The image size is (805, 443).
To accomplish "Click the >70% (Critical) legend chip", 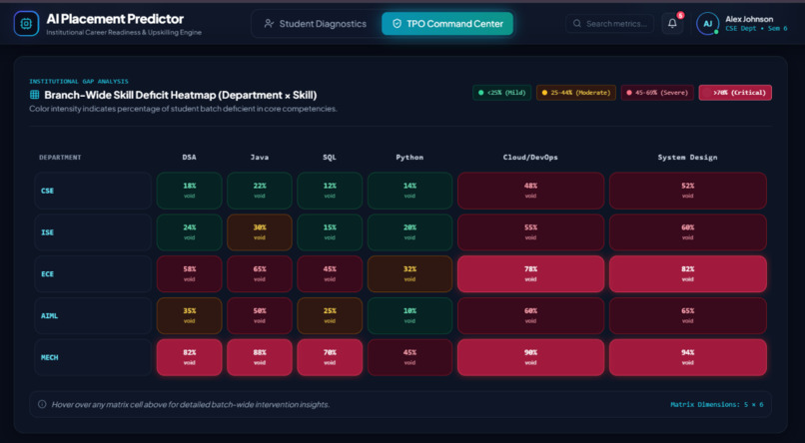I will tap(735, 93).
